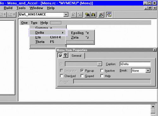Open the Break dropdown showing None
Viewport: 158px width, 116px height.
point(148,70)
